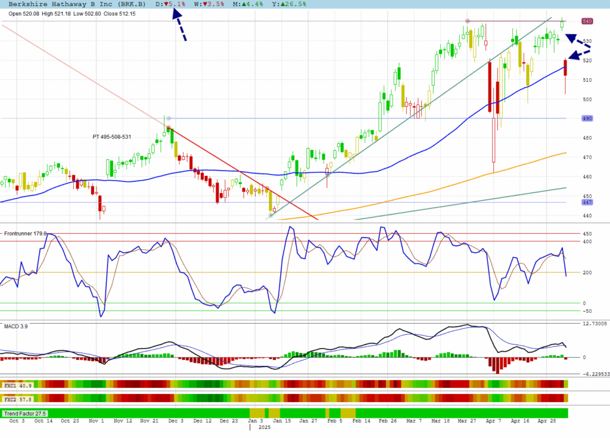Image resolution: width=610 pixels, height=438 pixels.
Task: Click the -50 Frontrunner scale value
Action: click(x=587, y=311)
